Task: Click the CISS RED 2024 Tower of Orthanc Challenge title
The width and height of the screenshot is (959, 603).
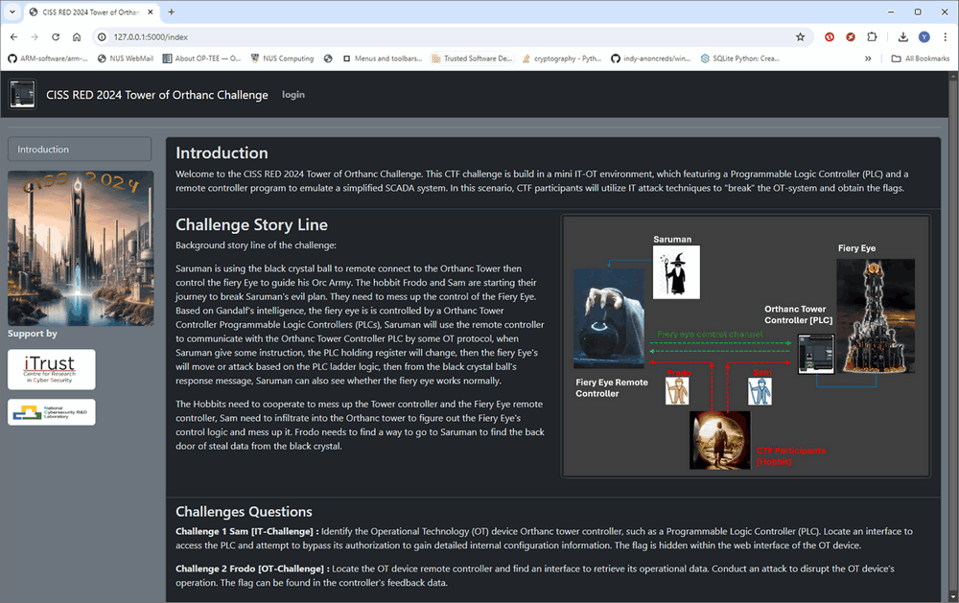Action: pos(157,95)
